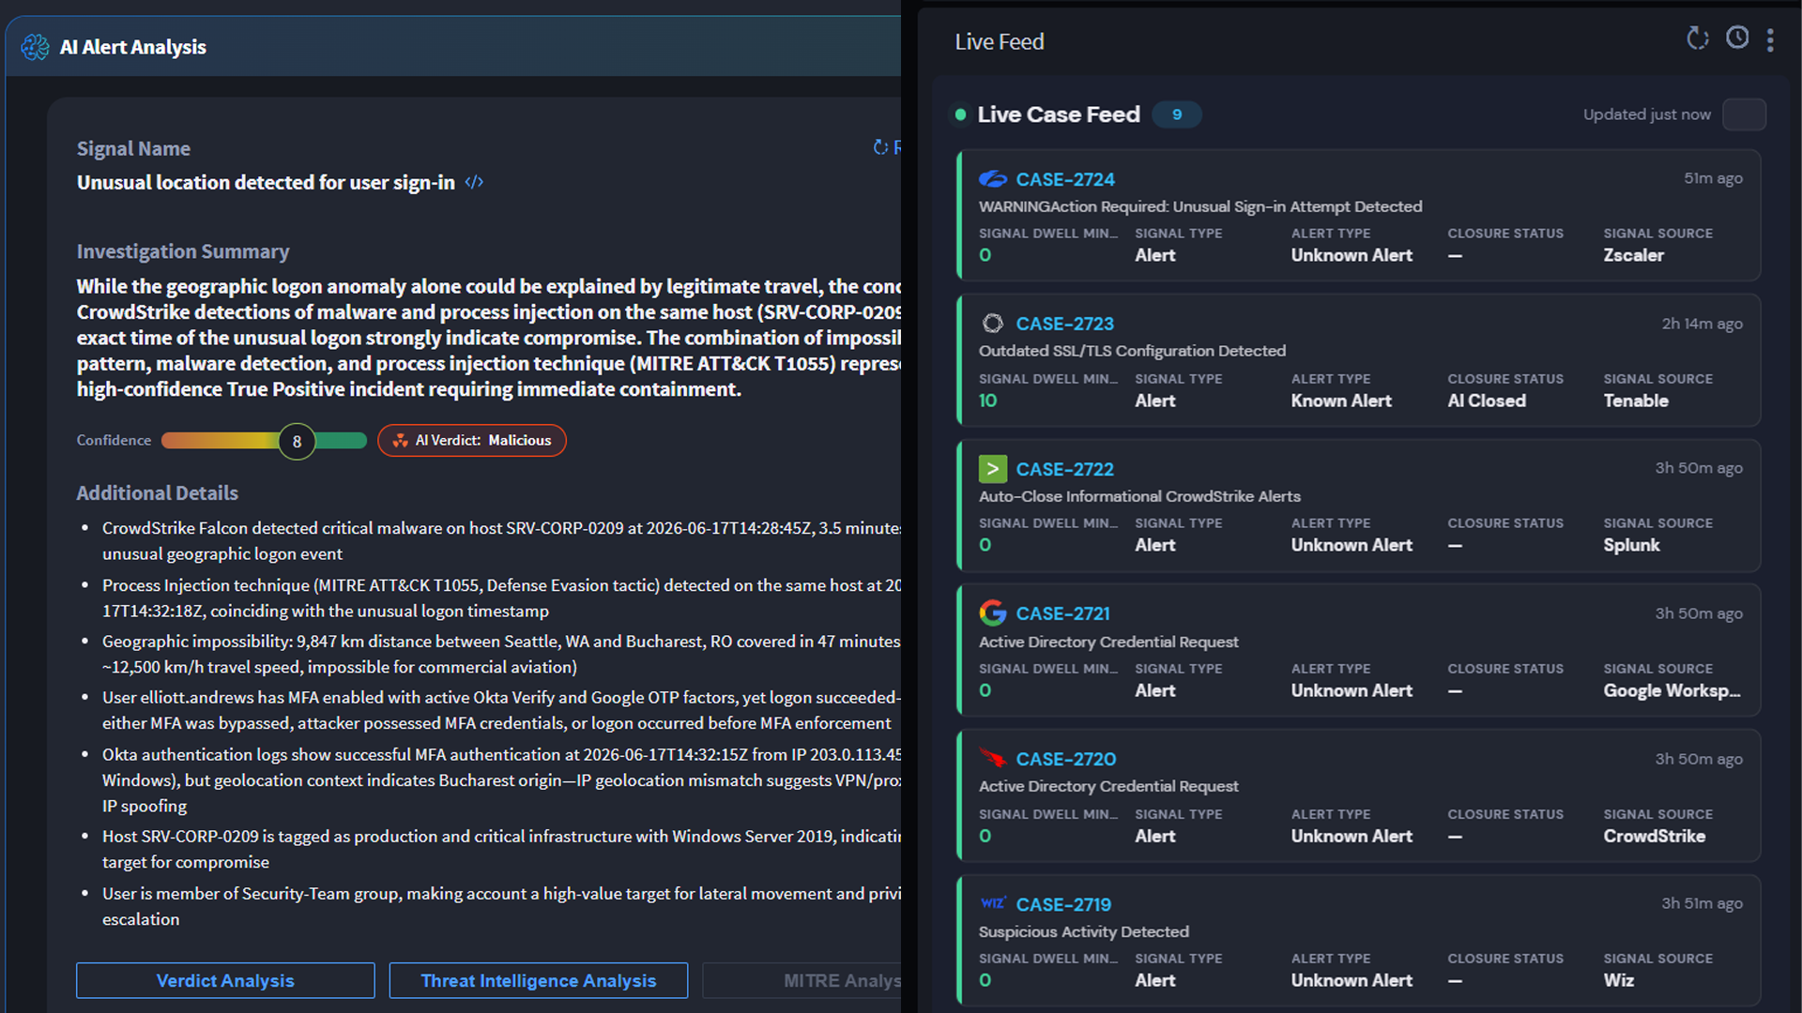1802x1013 pixels.
Task: Click the refresh icon in Live Feed header
Action: click(x=1697, y=38)
